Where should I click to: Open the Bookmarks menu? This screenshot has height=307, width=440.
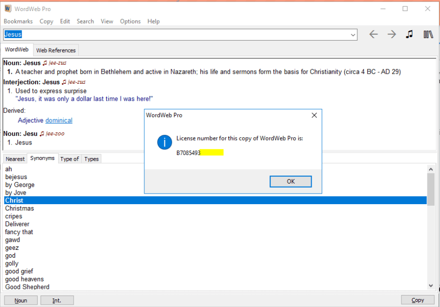click(x=18, y=22)
